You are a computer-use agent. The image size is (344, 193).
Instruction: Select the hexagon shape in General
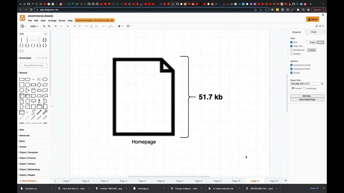[x=22, y=90]
